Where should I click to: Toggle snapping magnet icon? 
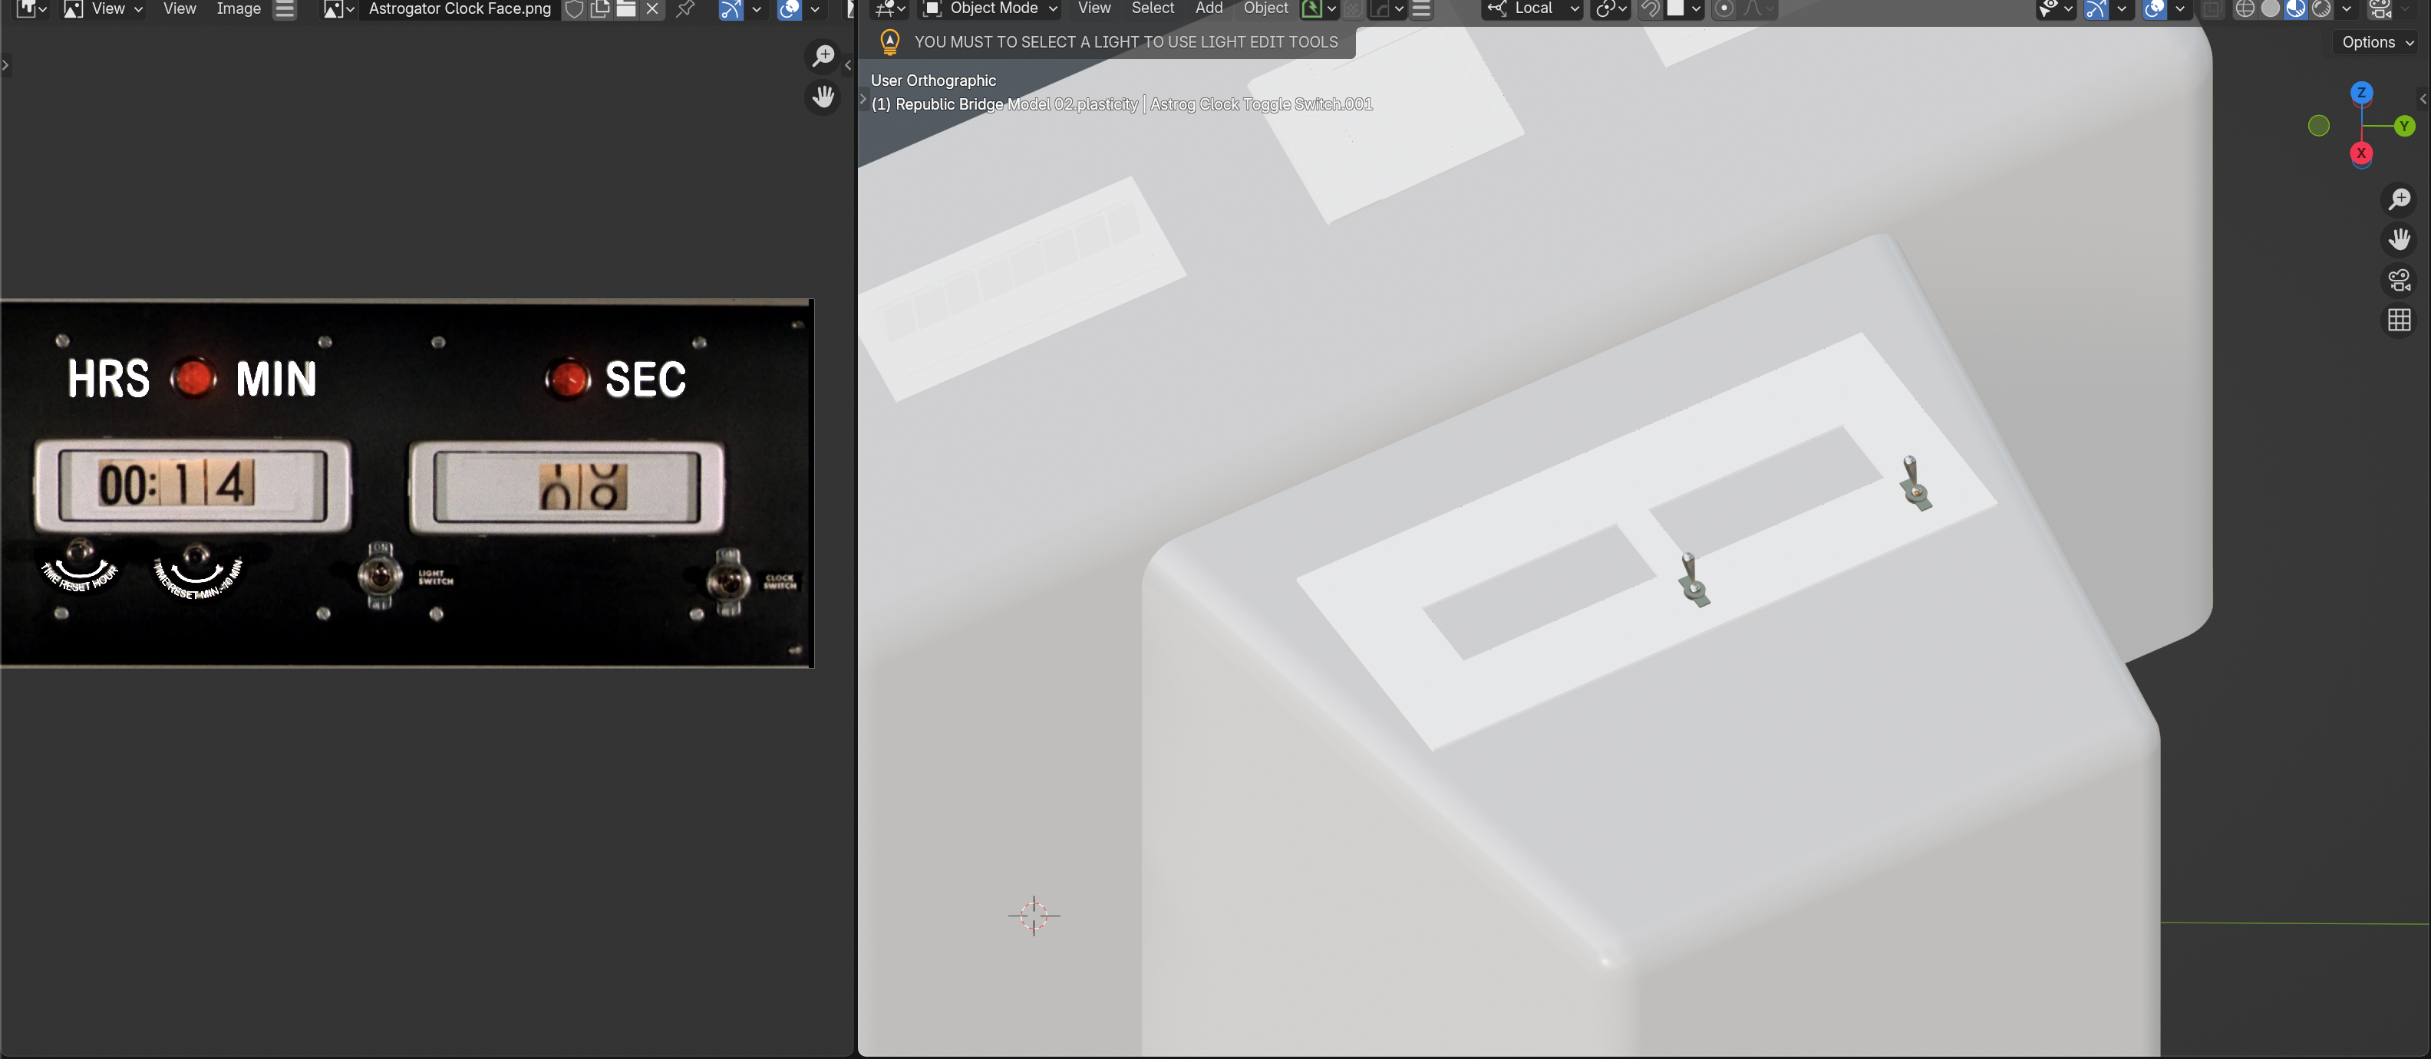(x=1650, y=8)
